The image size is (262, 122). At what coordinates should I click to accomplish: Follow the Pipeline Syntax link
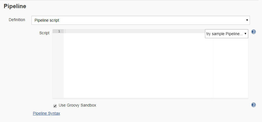(x=46, y=113)
